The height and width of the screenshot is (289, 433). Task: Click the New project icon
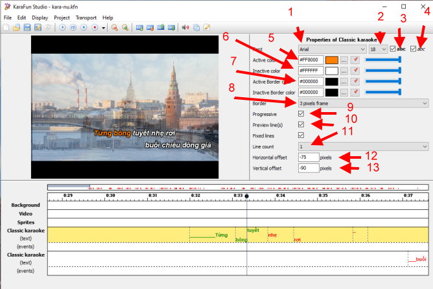point(6,28)
